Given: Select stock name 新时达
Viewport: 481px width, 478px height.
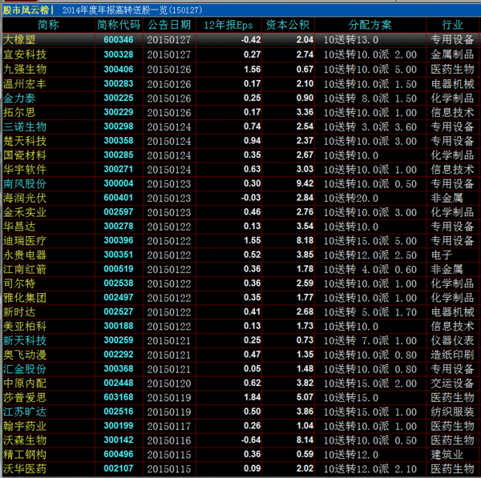Looking at the screenshot, I should 19,312.
